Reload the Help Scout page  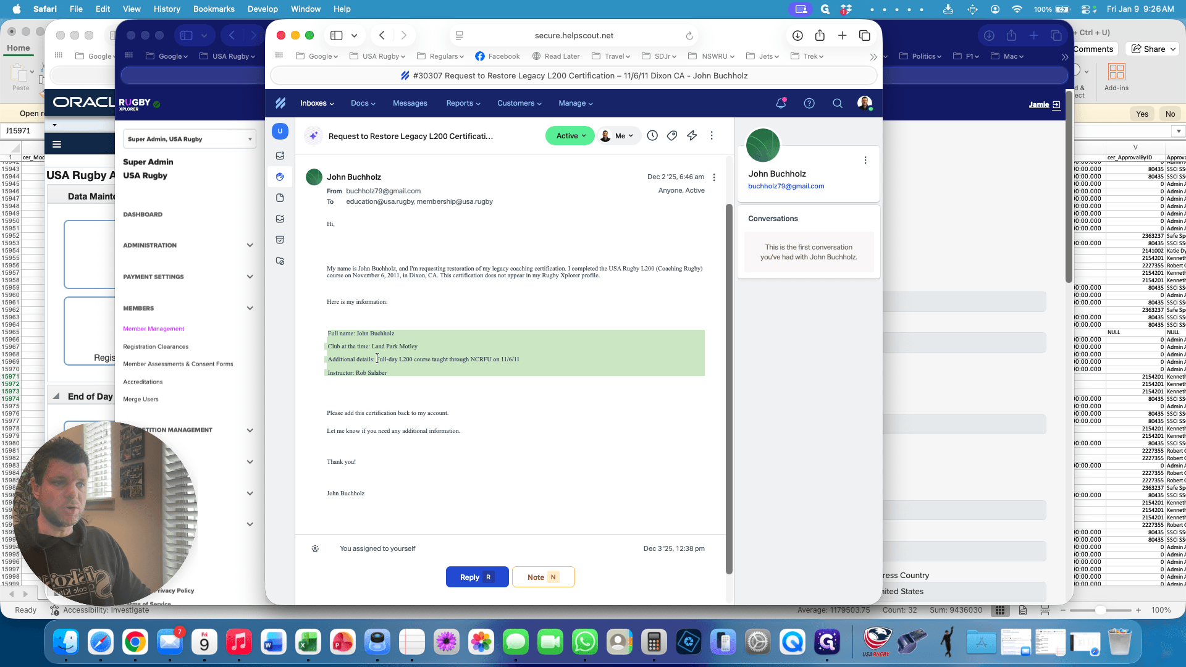click(689, 36)
